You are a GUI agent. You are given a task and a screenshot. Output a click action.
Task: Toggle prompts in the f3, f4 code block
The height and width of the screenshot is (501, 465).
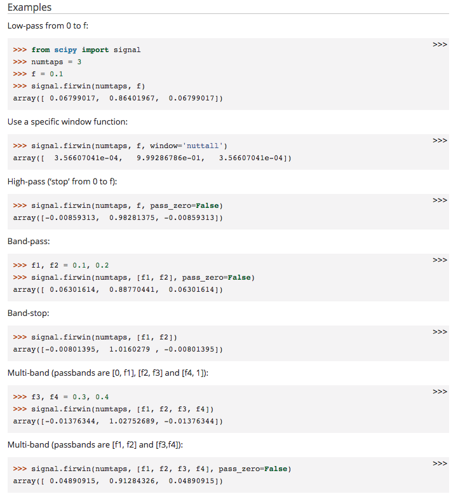point(440,392)
